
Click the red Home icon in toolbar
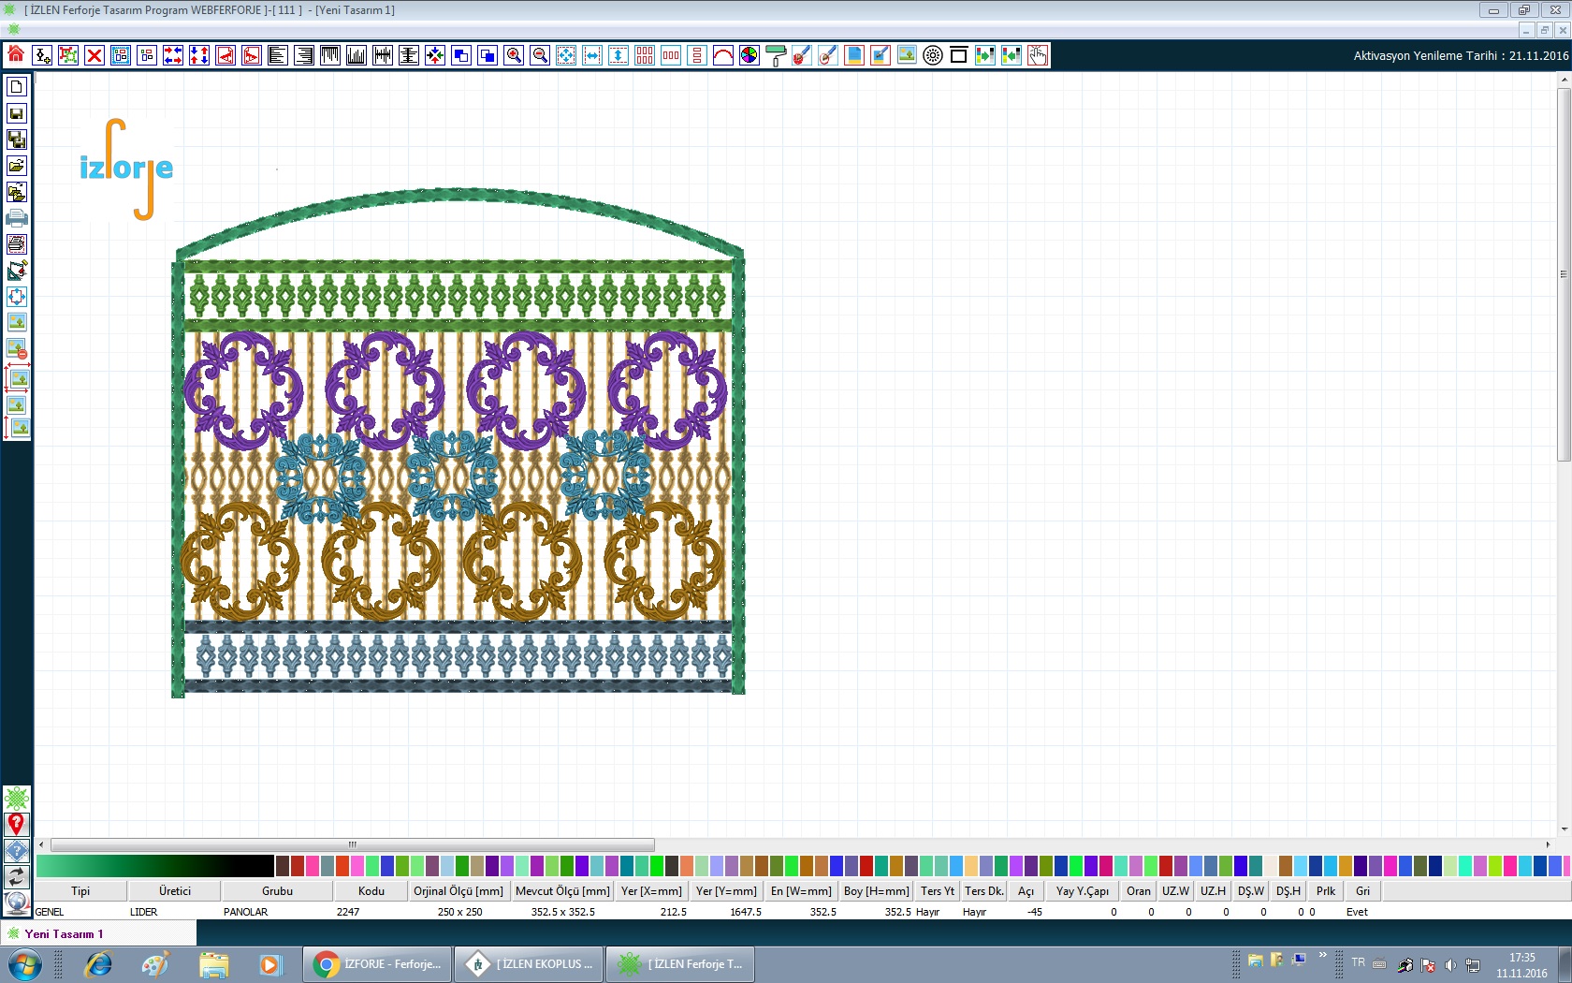[16, 55]
